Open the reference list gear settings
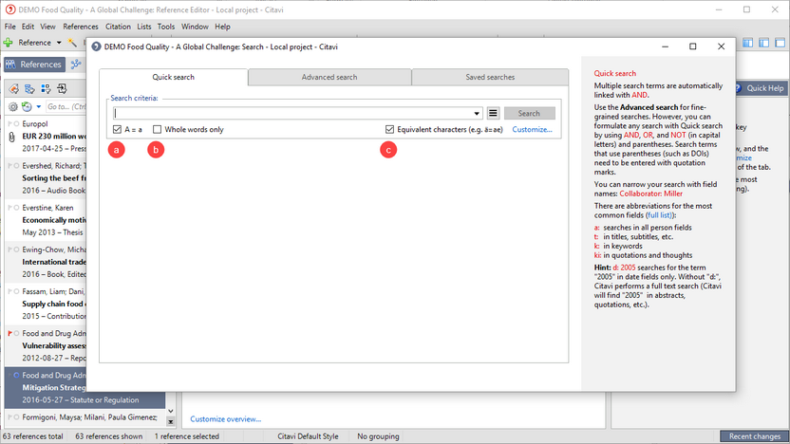 tap(13, 106)
